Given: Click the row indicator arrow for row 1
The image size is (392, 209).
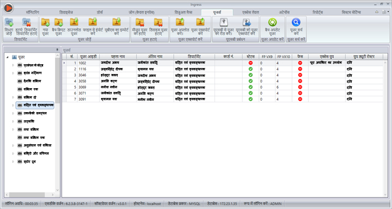Looking at the screenshot, I should click(64, 63).
